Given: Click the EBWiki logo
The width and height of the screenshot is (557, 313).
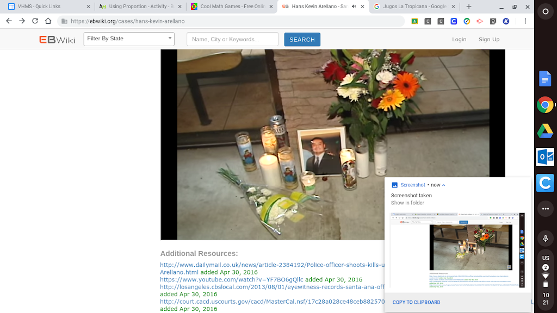Looking at the screenshot, I should [57, 40].
